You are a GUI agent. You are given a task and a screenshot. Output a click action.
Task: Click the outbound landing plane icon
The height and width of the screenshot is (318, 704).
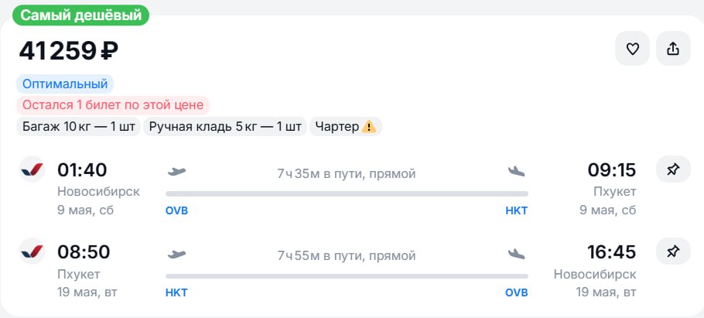tap(516, 171)
